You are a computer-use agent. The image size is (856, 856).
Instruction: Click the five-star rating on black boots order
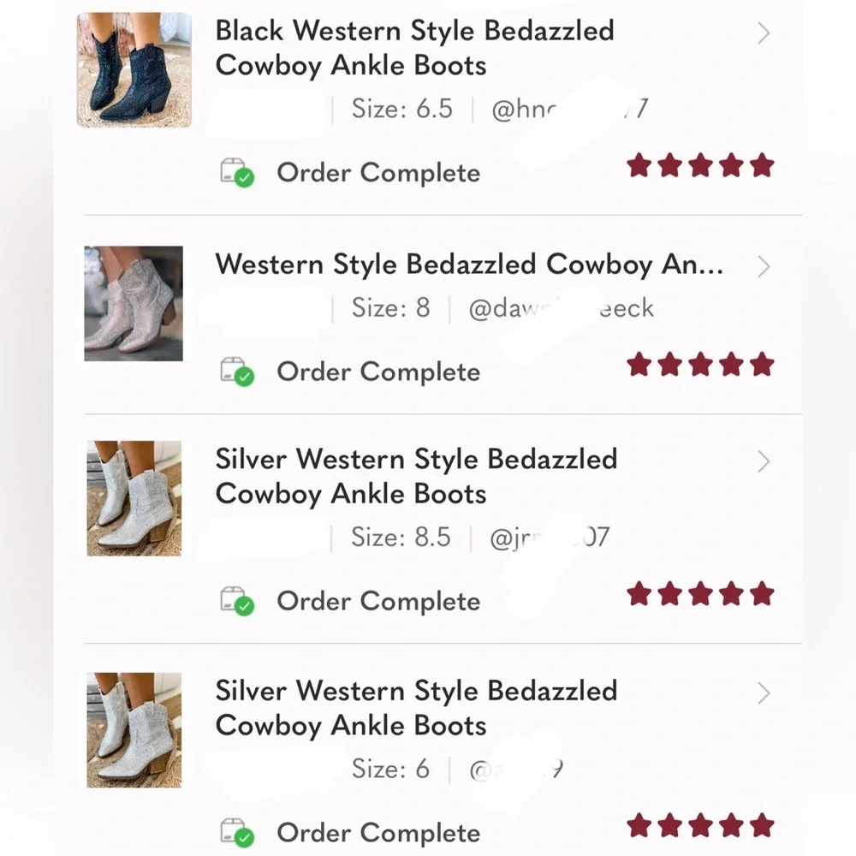coord(700,166)
